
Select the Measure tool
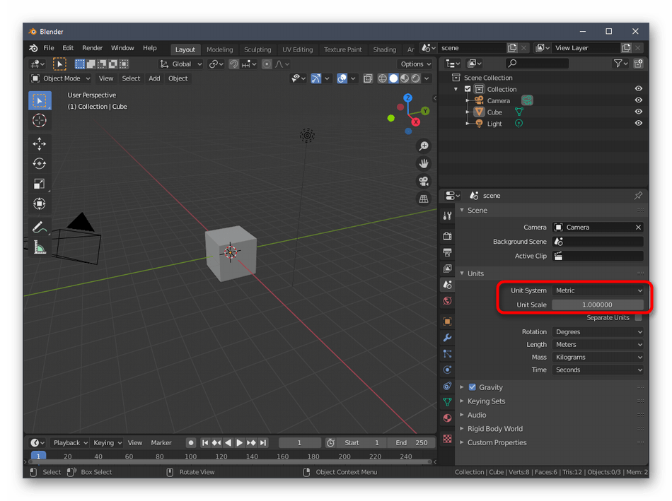tap(40, 247)
